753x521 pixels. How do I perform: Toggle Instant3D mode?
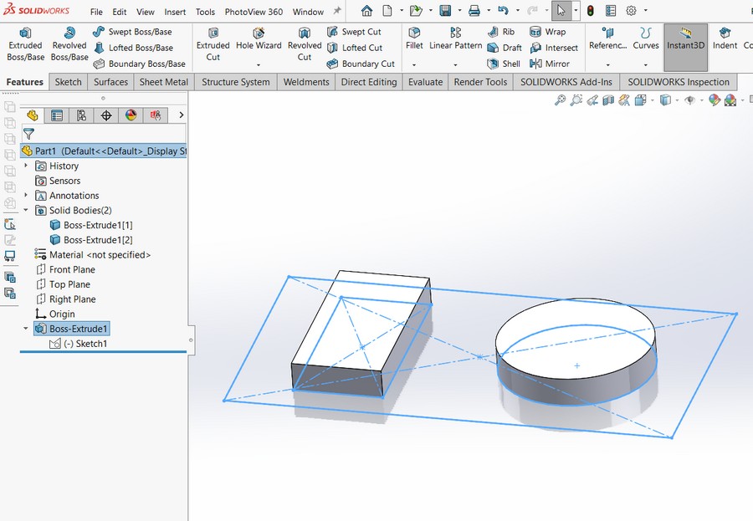click(686, 47)
